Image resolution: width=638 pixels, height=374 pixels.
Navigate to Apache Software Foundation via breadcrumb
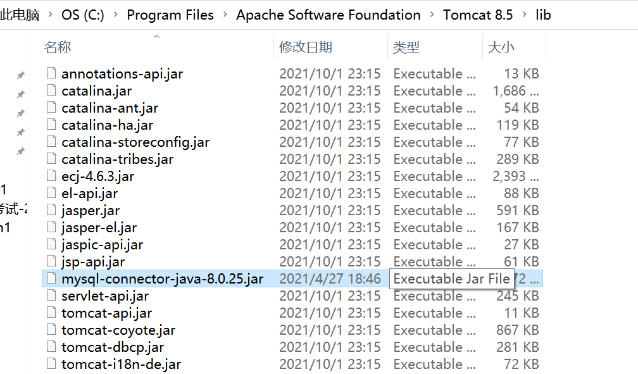328,15
